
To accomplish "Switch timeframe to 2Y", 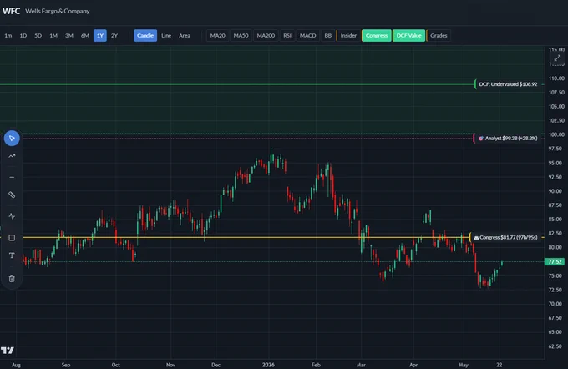I will pyautogui.click(x=114, y=36).
